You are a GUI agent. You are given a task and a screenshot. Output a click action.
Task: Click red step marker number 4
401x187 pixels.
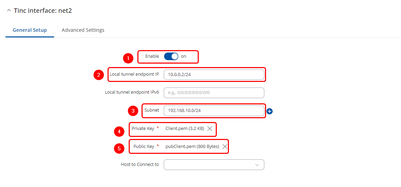click(119, 131)
